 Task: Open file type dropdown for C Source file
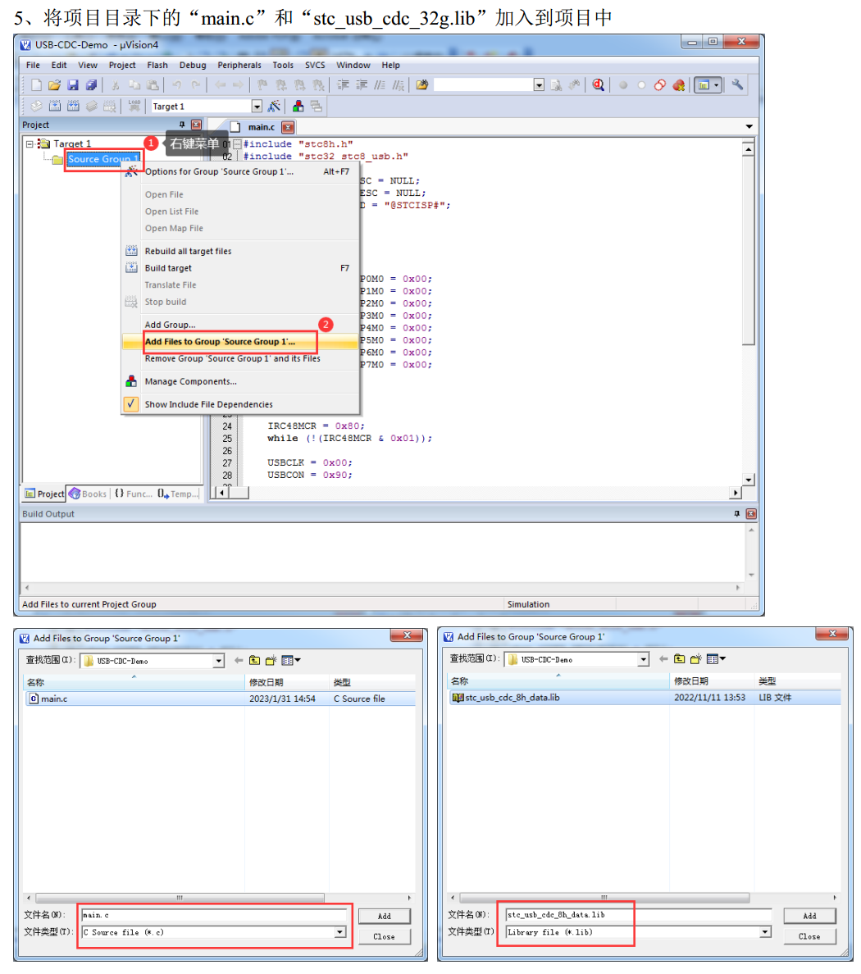[339, 931]
